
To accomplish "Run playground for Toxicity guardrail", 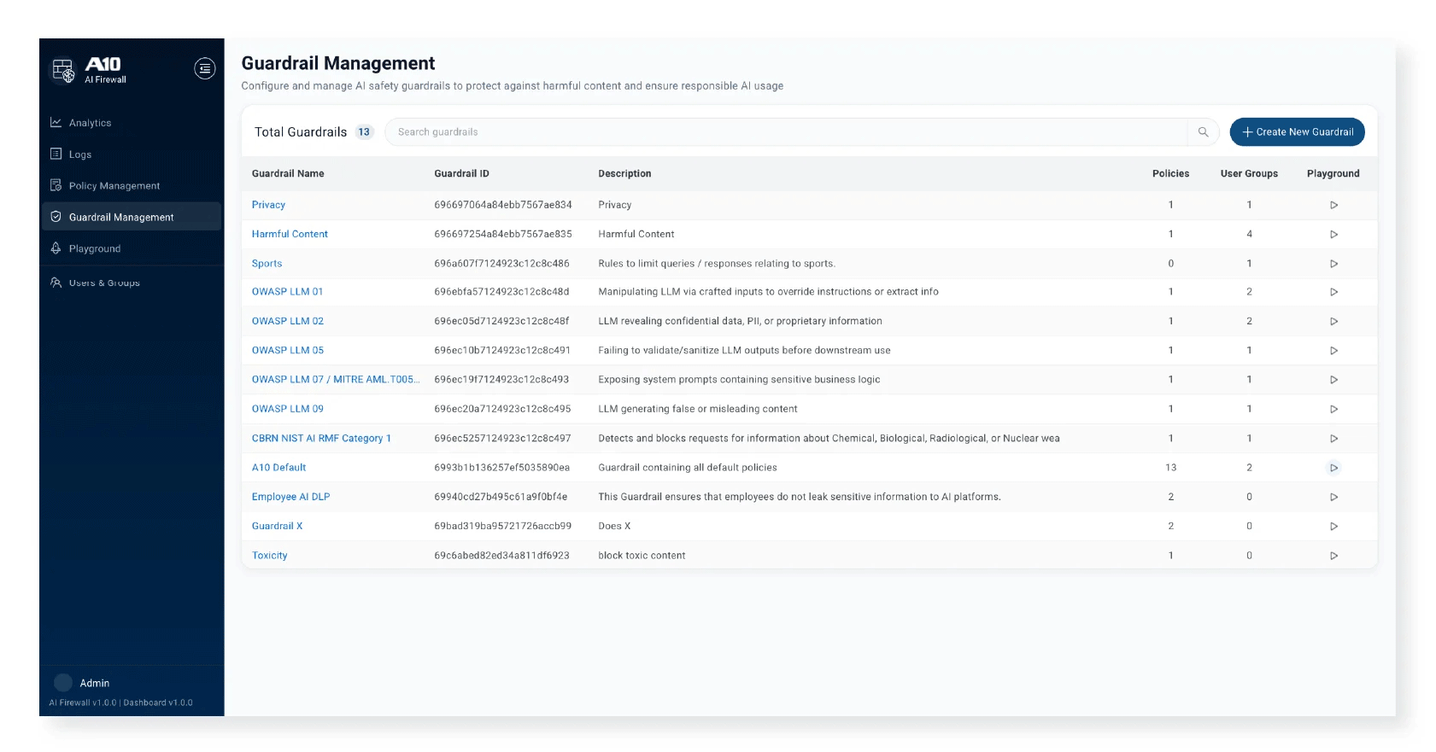I will pyautogui.click(x=1333, y=556).
